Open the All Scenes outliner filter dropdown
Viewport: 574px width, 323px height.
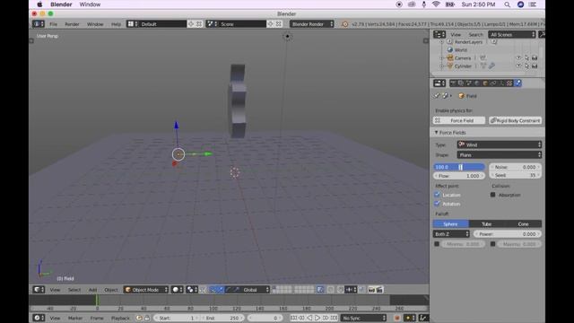point(512,34)
